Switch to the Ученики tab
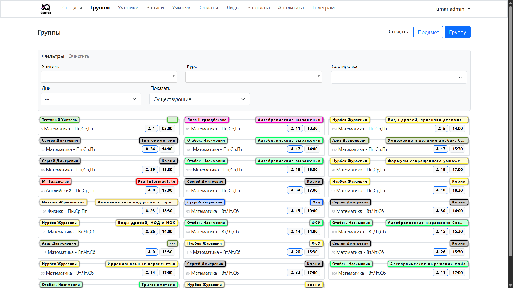 click(x=128, y=8)
